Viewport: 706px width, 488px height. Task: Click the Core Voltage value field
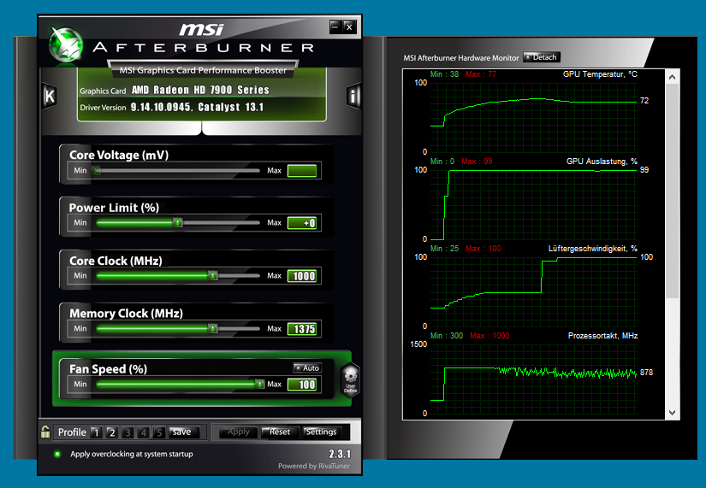(302, 171)
